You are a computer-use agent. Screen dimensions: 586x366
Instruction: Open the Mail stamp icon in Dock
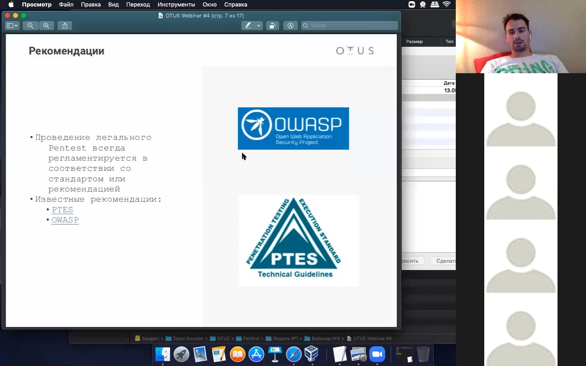200,354
